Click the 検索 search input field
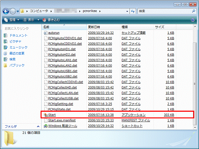 165,11
